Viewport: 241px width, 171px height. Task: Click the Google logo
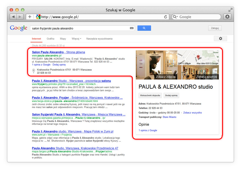pyautogui.click(x=19, y=28)
